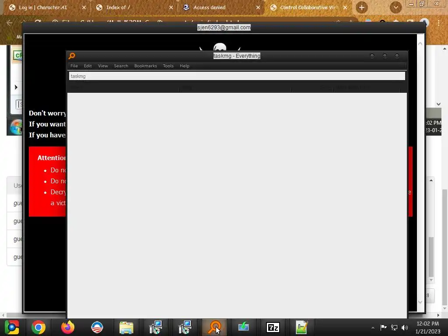Screen dimensions: 448x336
Task: Launch Firefox from the taskbar
Action: 68,327
